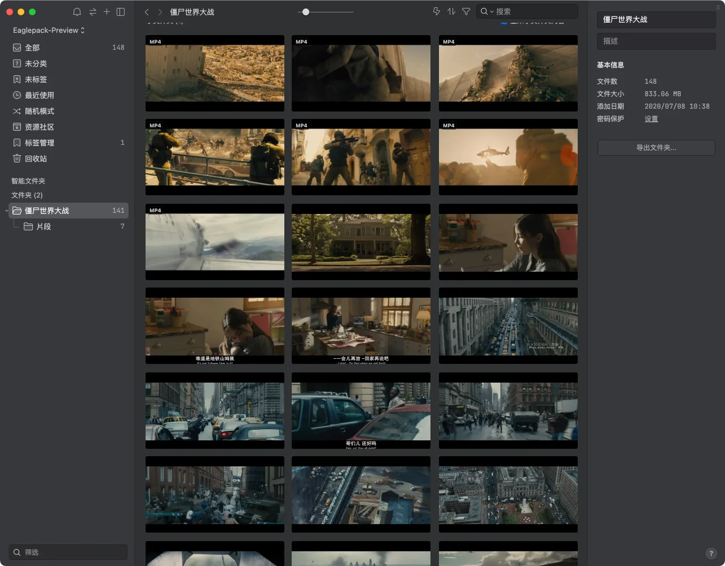Screen dimensions: 725x566
Task: Click the 未分类 question mark icon
Action: (x=17, y=63)
